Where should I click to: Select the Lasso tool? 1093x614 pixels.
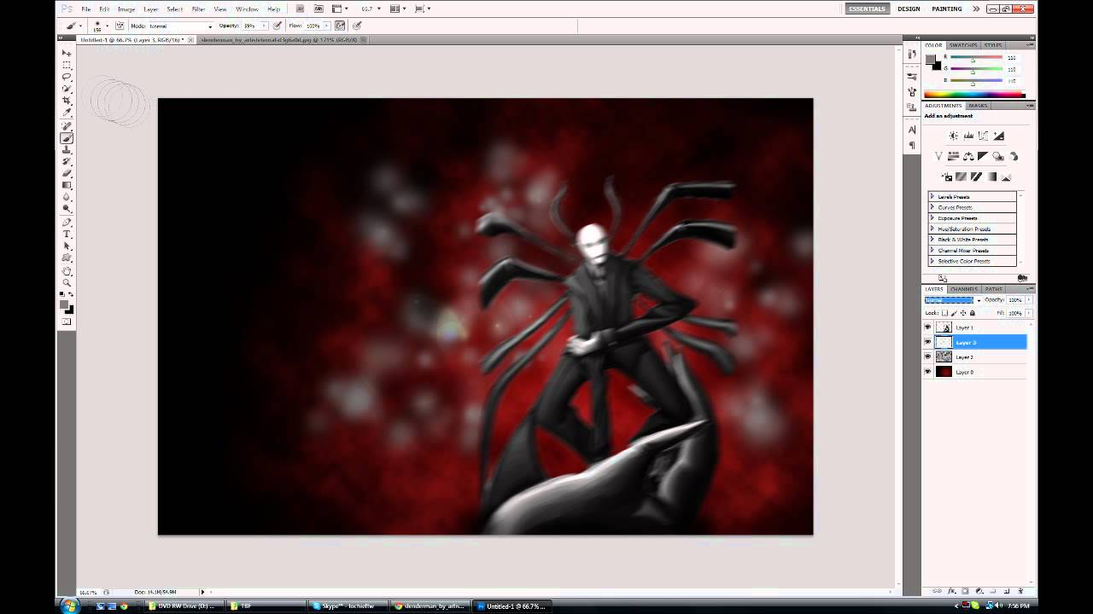[67, 77]
